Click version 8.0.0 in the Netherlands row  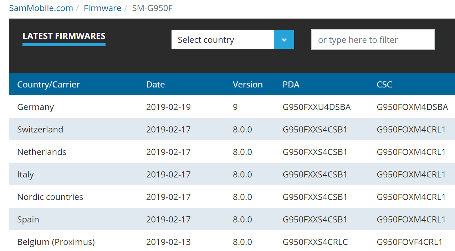coord(242,152)
